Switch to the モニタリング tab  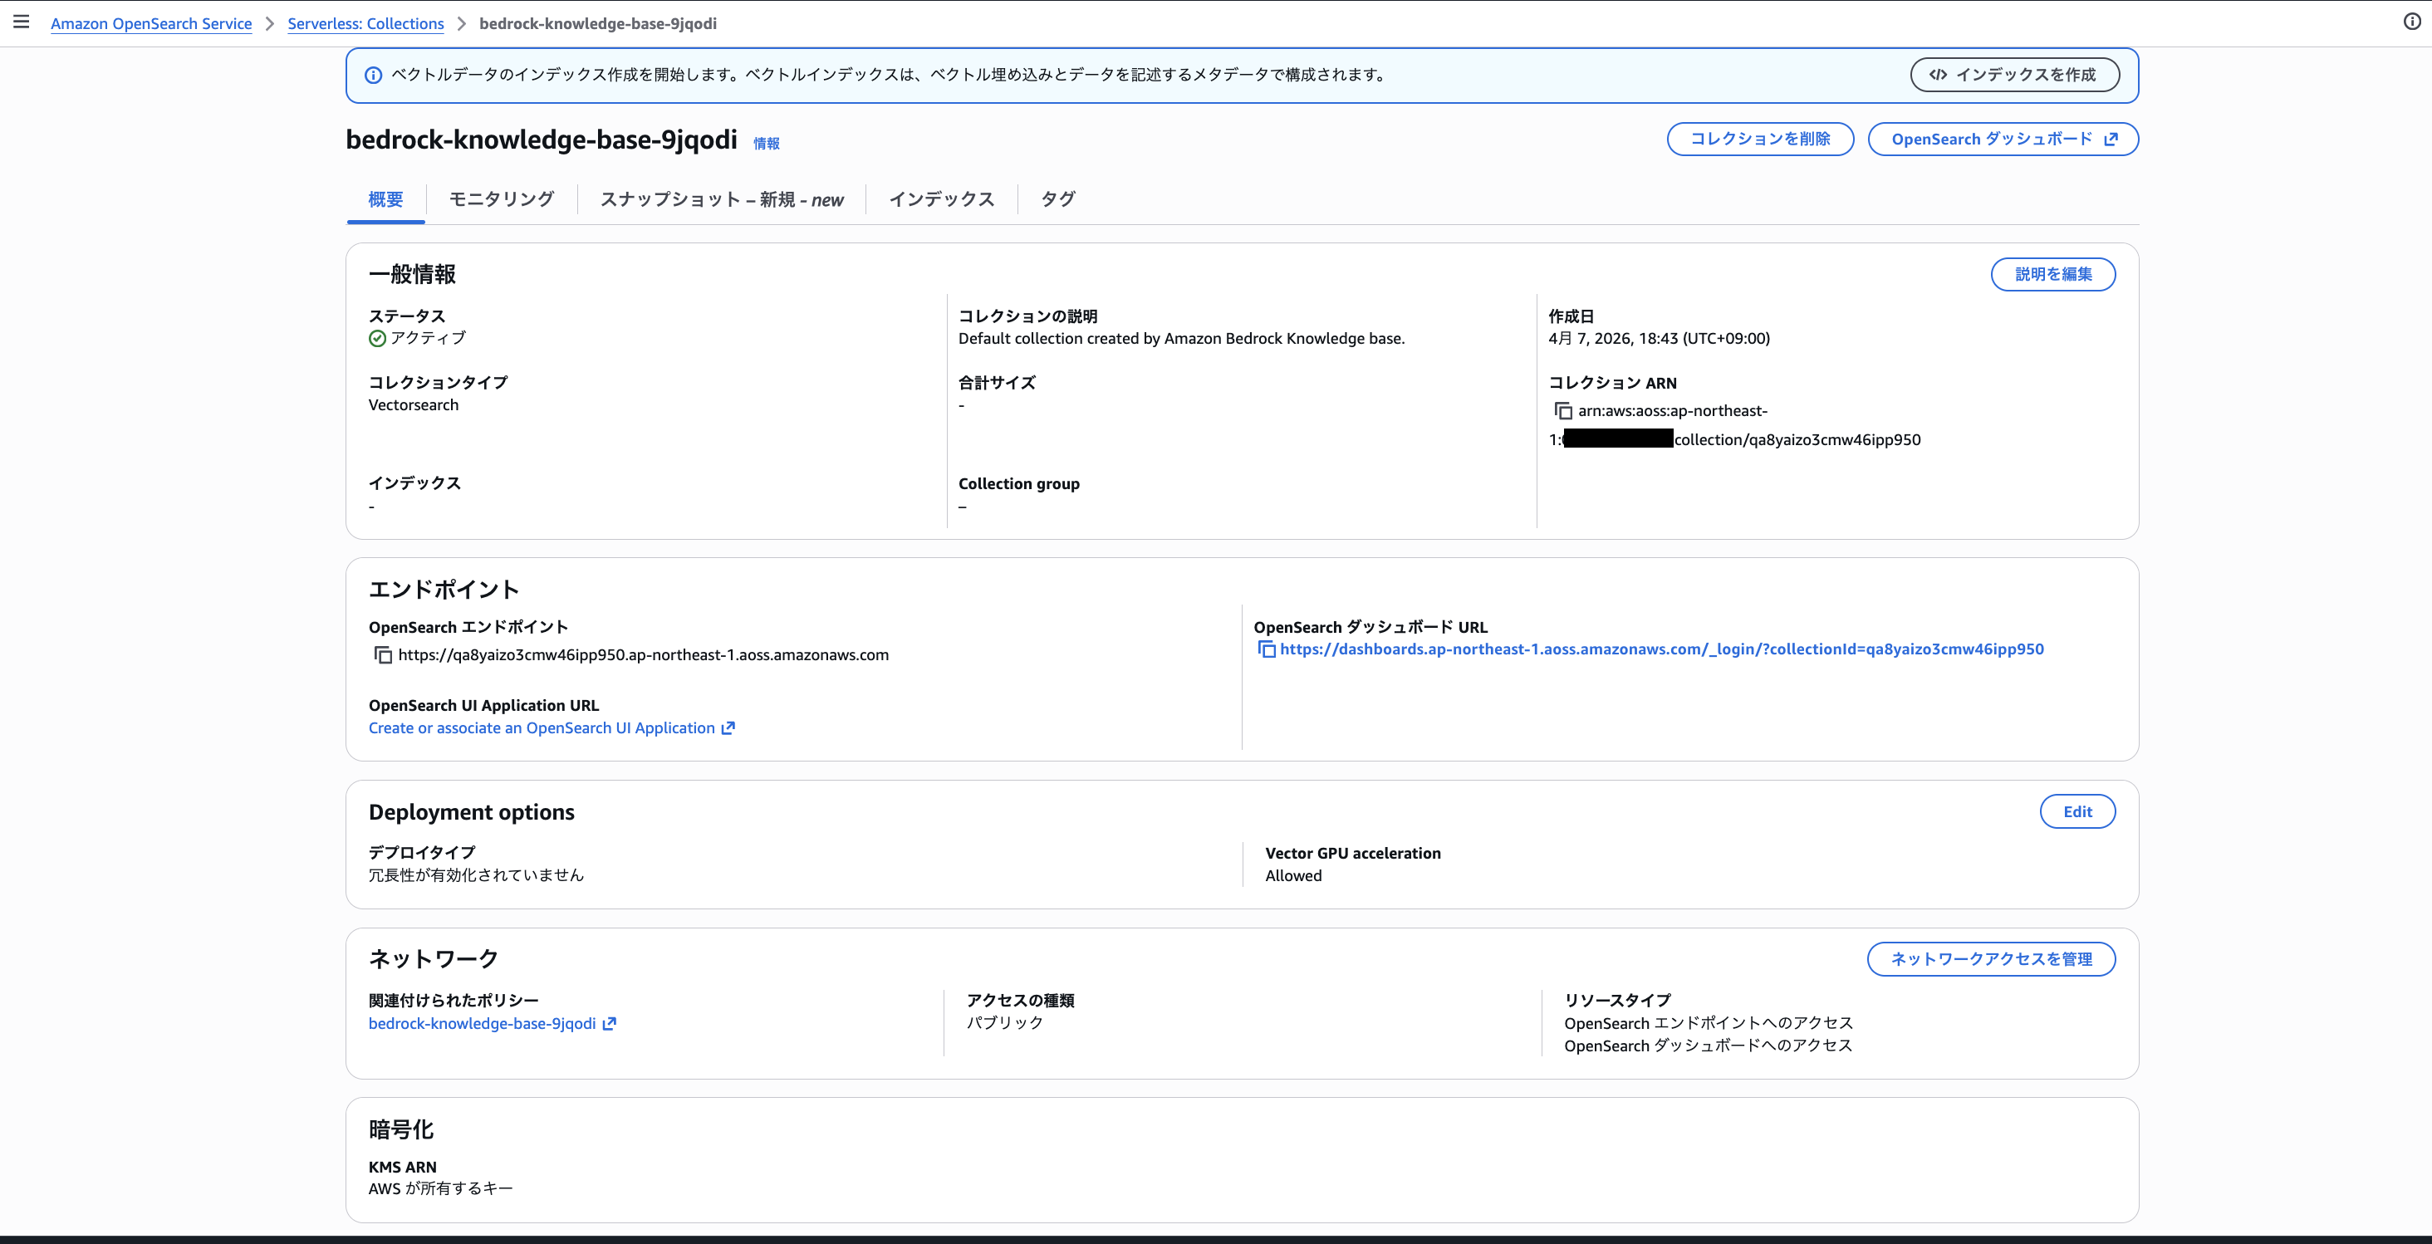502,199
